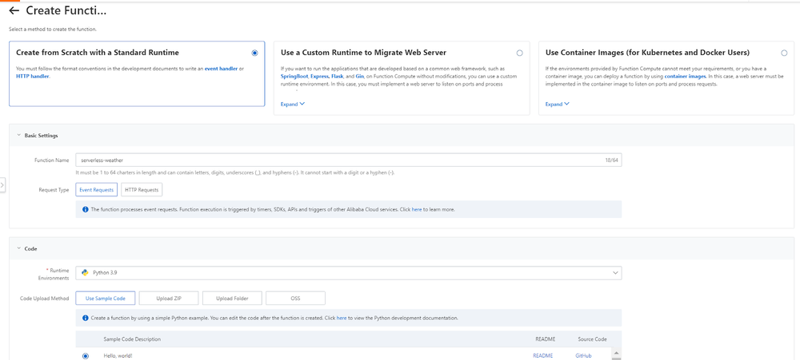The height and width of the screenshot is (360, 800).
Task: Open the GitHub source code link
Action: [x=583, y=355]
